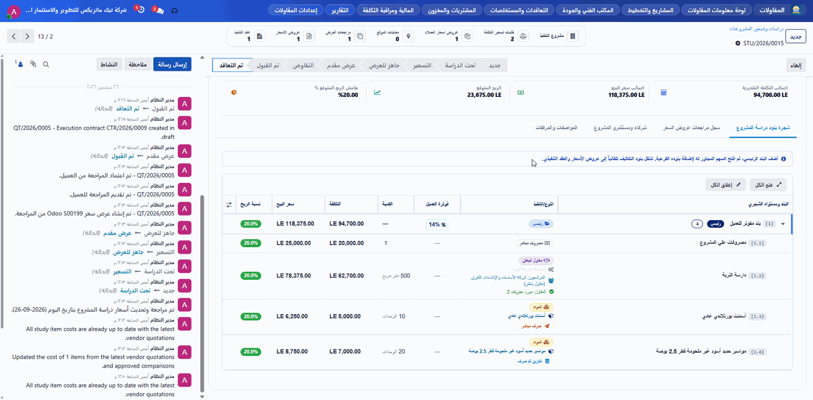813x400 pixels.
Task: Open the headset support icon in top bar
Action: point(175,10)
